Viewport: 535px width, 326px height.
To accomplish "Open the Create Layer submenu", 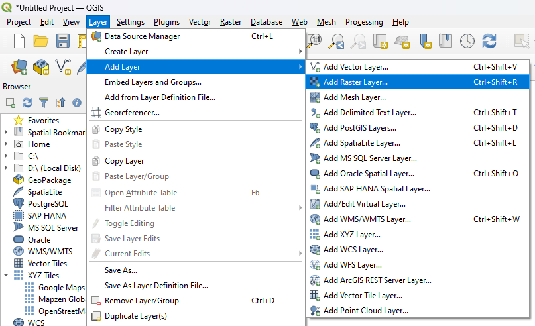I will click(196, 52).
